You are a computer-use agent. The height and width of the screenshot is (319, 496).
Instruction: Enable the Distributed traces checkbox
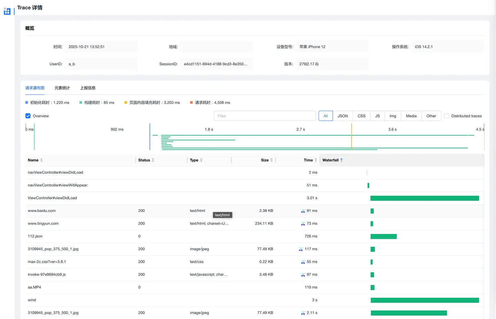click(x=446, y=116)
